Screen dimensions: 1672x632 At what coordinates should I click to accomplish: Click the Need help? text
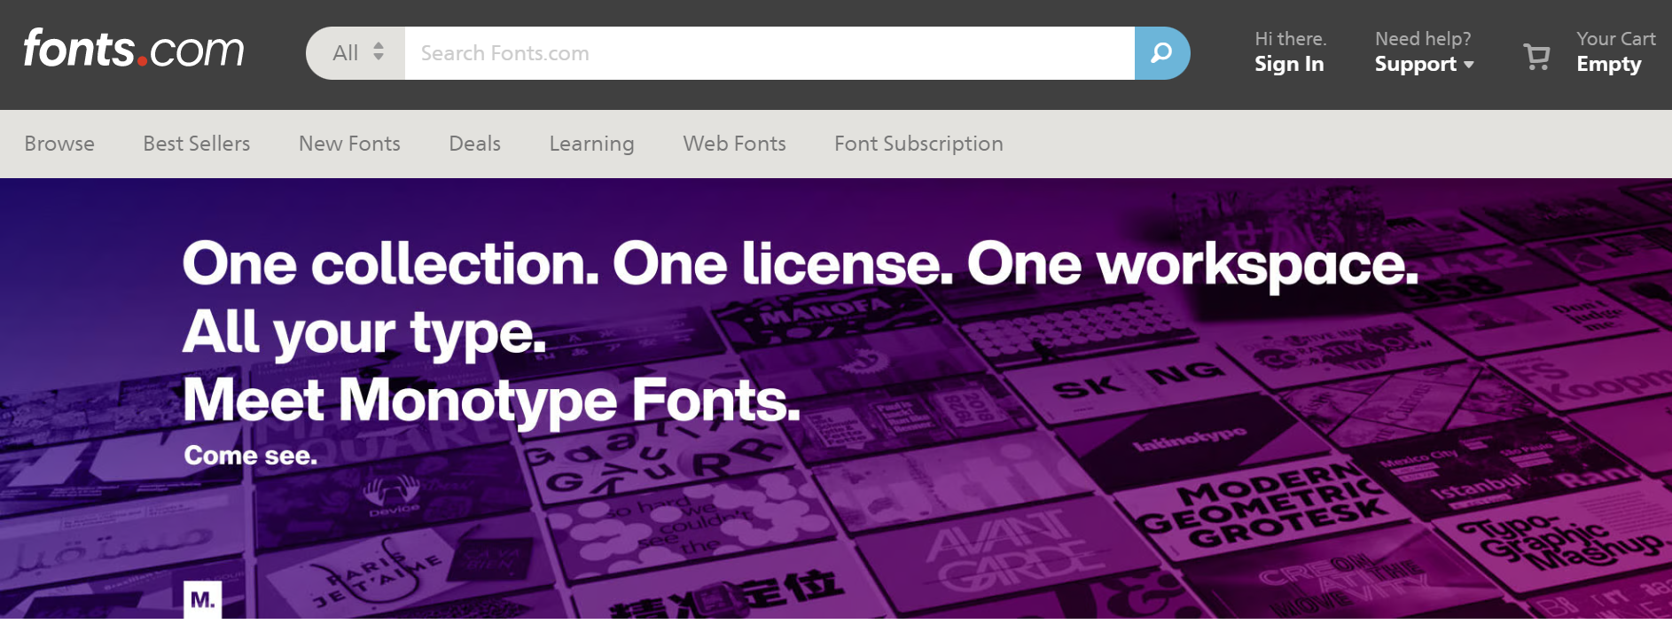(x=1423, y=39)
